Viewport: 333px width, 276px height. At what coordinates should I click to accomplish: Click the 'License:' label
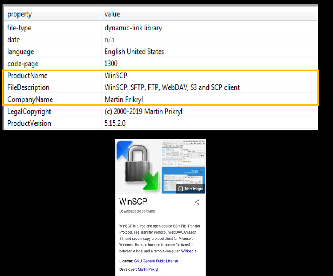click(x=126, y=261)
